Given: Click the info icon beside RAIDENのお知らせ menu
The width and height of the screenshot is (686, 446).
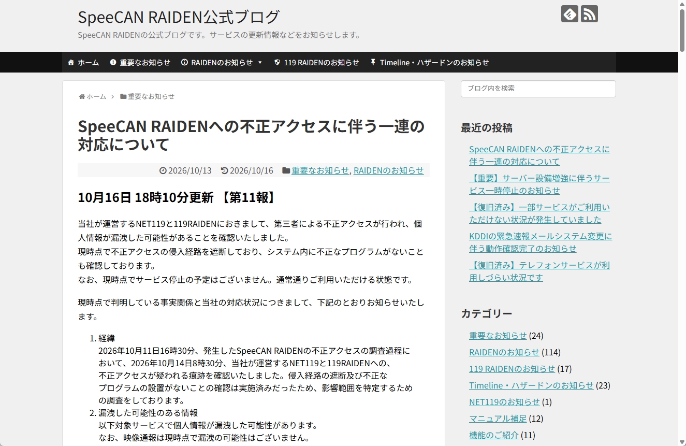Looking at the screenshot, I should point(184,62).
